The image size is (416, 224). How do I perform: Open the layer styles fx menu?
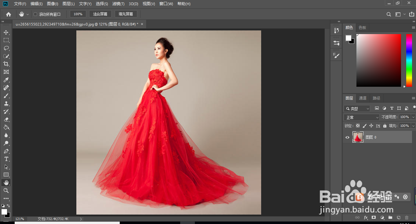tap(366, 218)
